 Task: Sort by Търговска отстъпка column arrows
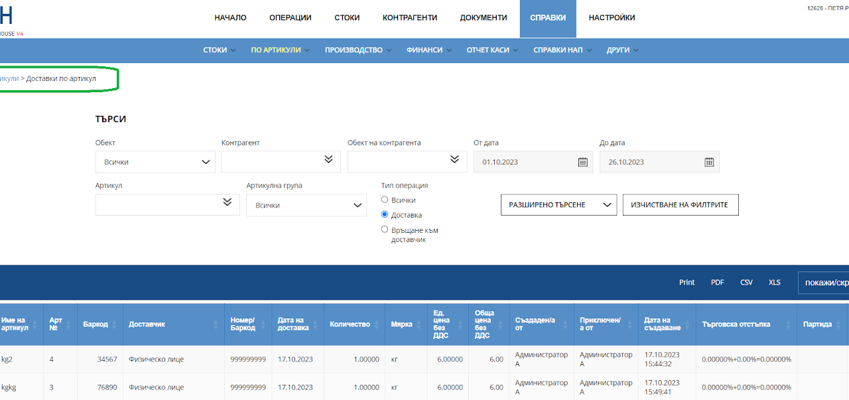click(x=789, y=324)
